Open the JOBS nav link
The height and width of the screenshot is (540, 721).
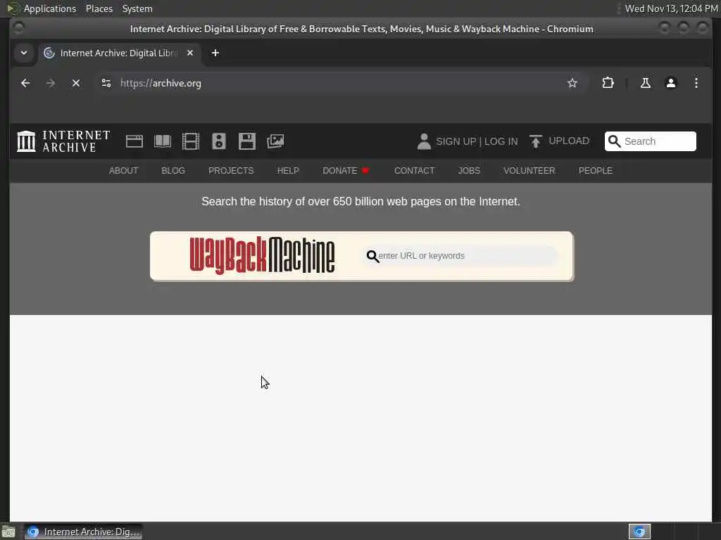point(468,171)
